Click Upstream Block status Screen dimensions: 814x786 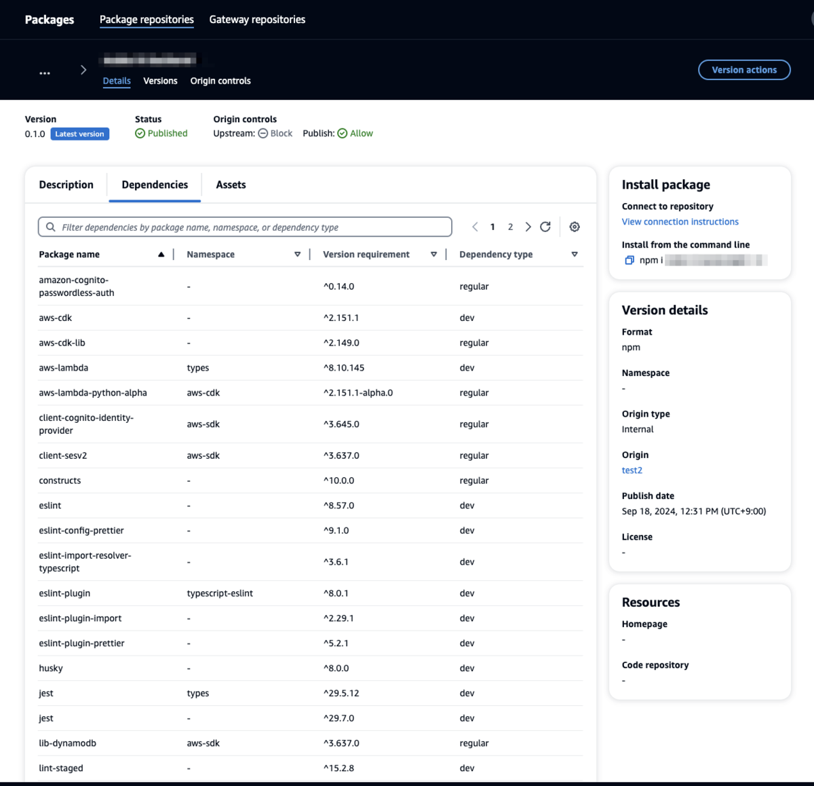tap(275, 134)
